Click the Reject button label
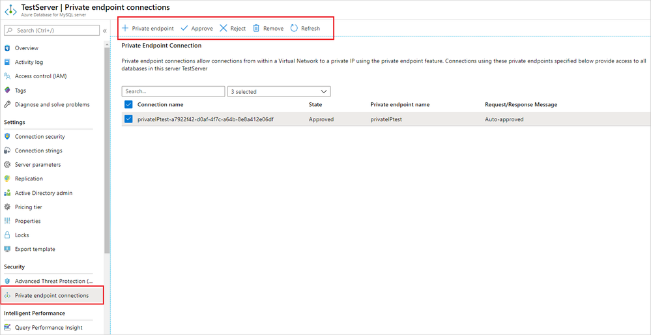The width and height of the screenshot is (651, 335). point(238,29)
